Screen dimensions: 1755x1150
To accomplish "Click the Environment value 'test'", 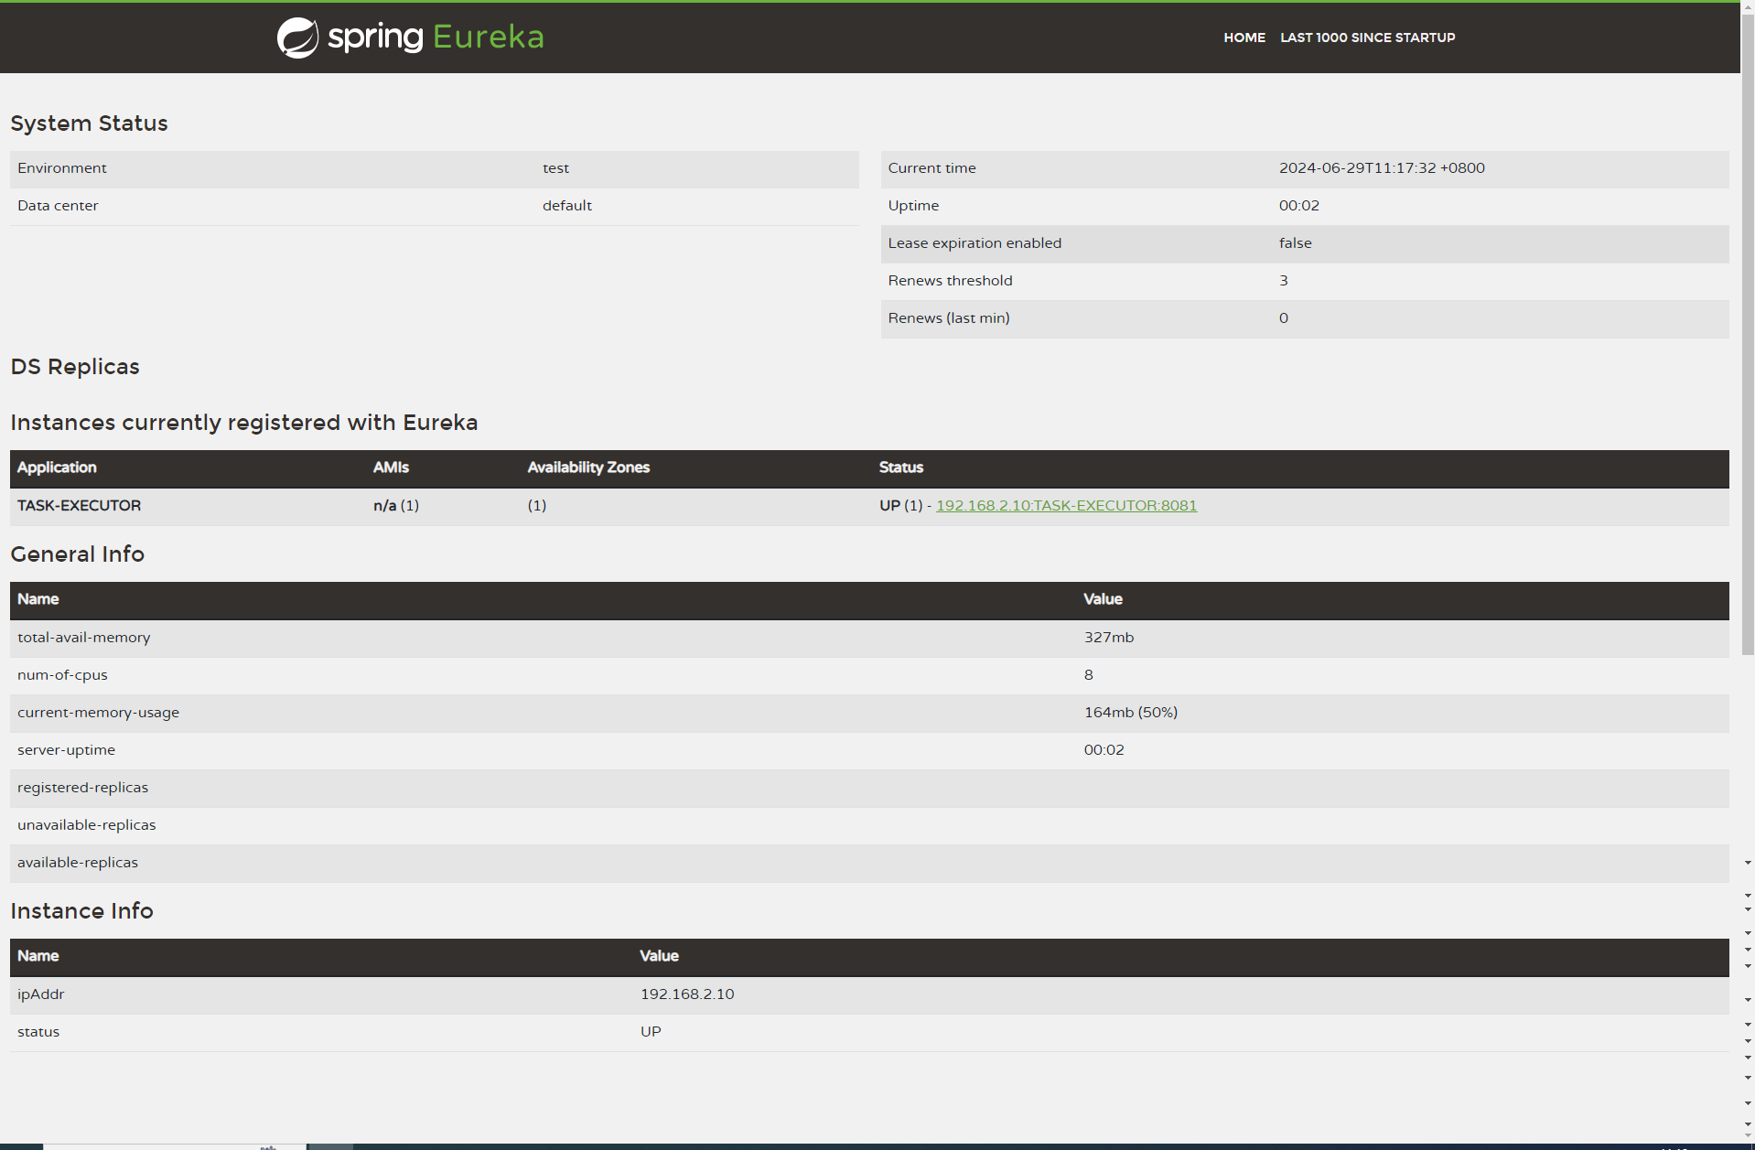I will [x=555, y=168].
